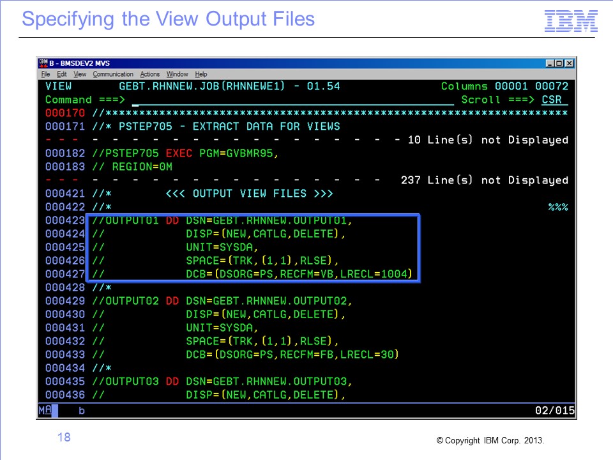Click line number 000426
The height and width of the screenshot is (460, 613).
click(x=65, y=261)
